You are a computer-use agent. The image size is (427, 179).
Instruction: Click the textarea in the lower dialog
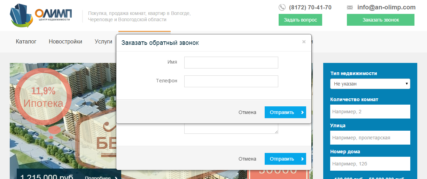pos(231,129)
